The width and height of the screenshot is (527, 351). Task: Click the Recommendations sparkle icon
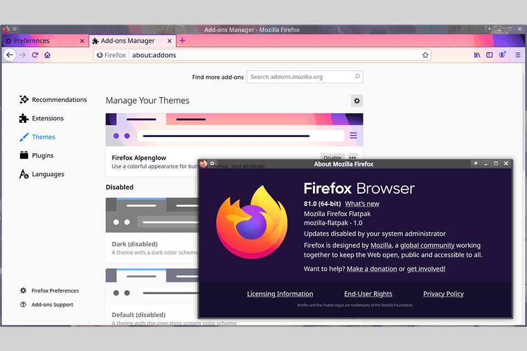coord(24,99)
